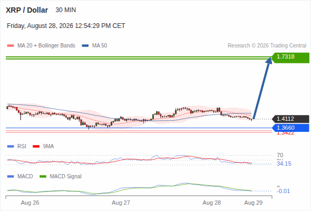311x211 pixels.
Task: Click the green MACD Signal legend swatch
Action: [43, 177]
